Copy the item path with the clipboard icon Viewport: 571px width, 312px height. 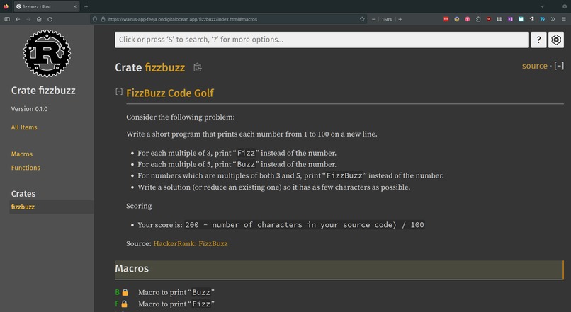pyautogui.click(x=198, y=67)
